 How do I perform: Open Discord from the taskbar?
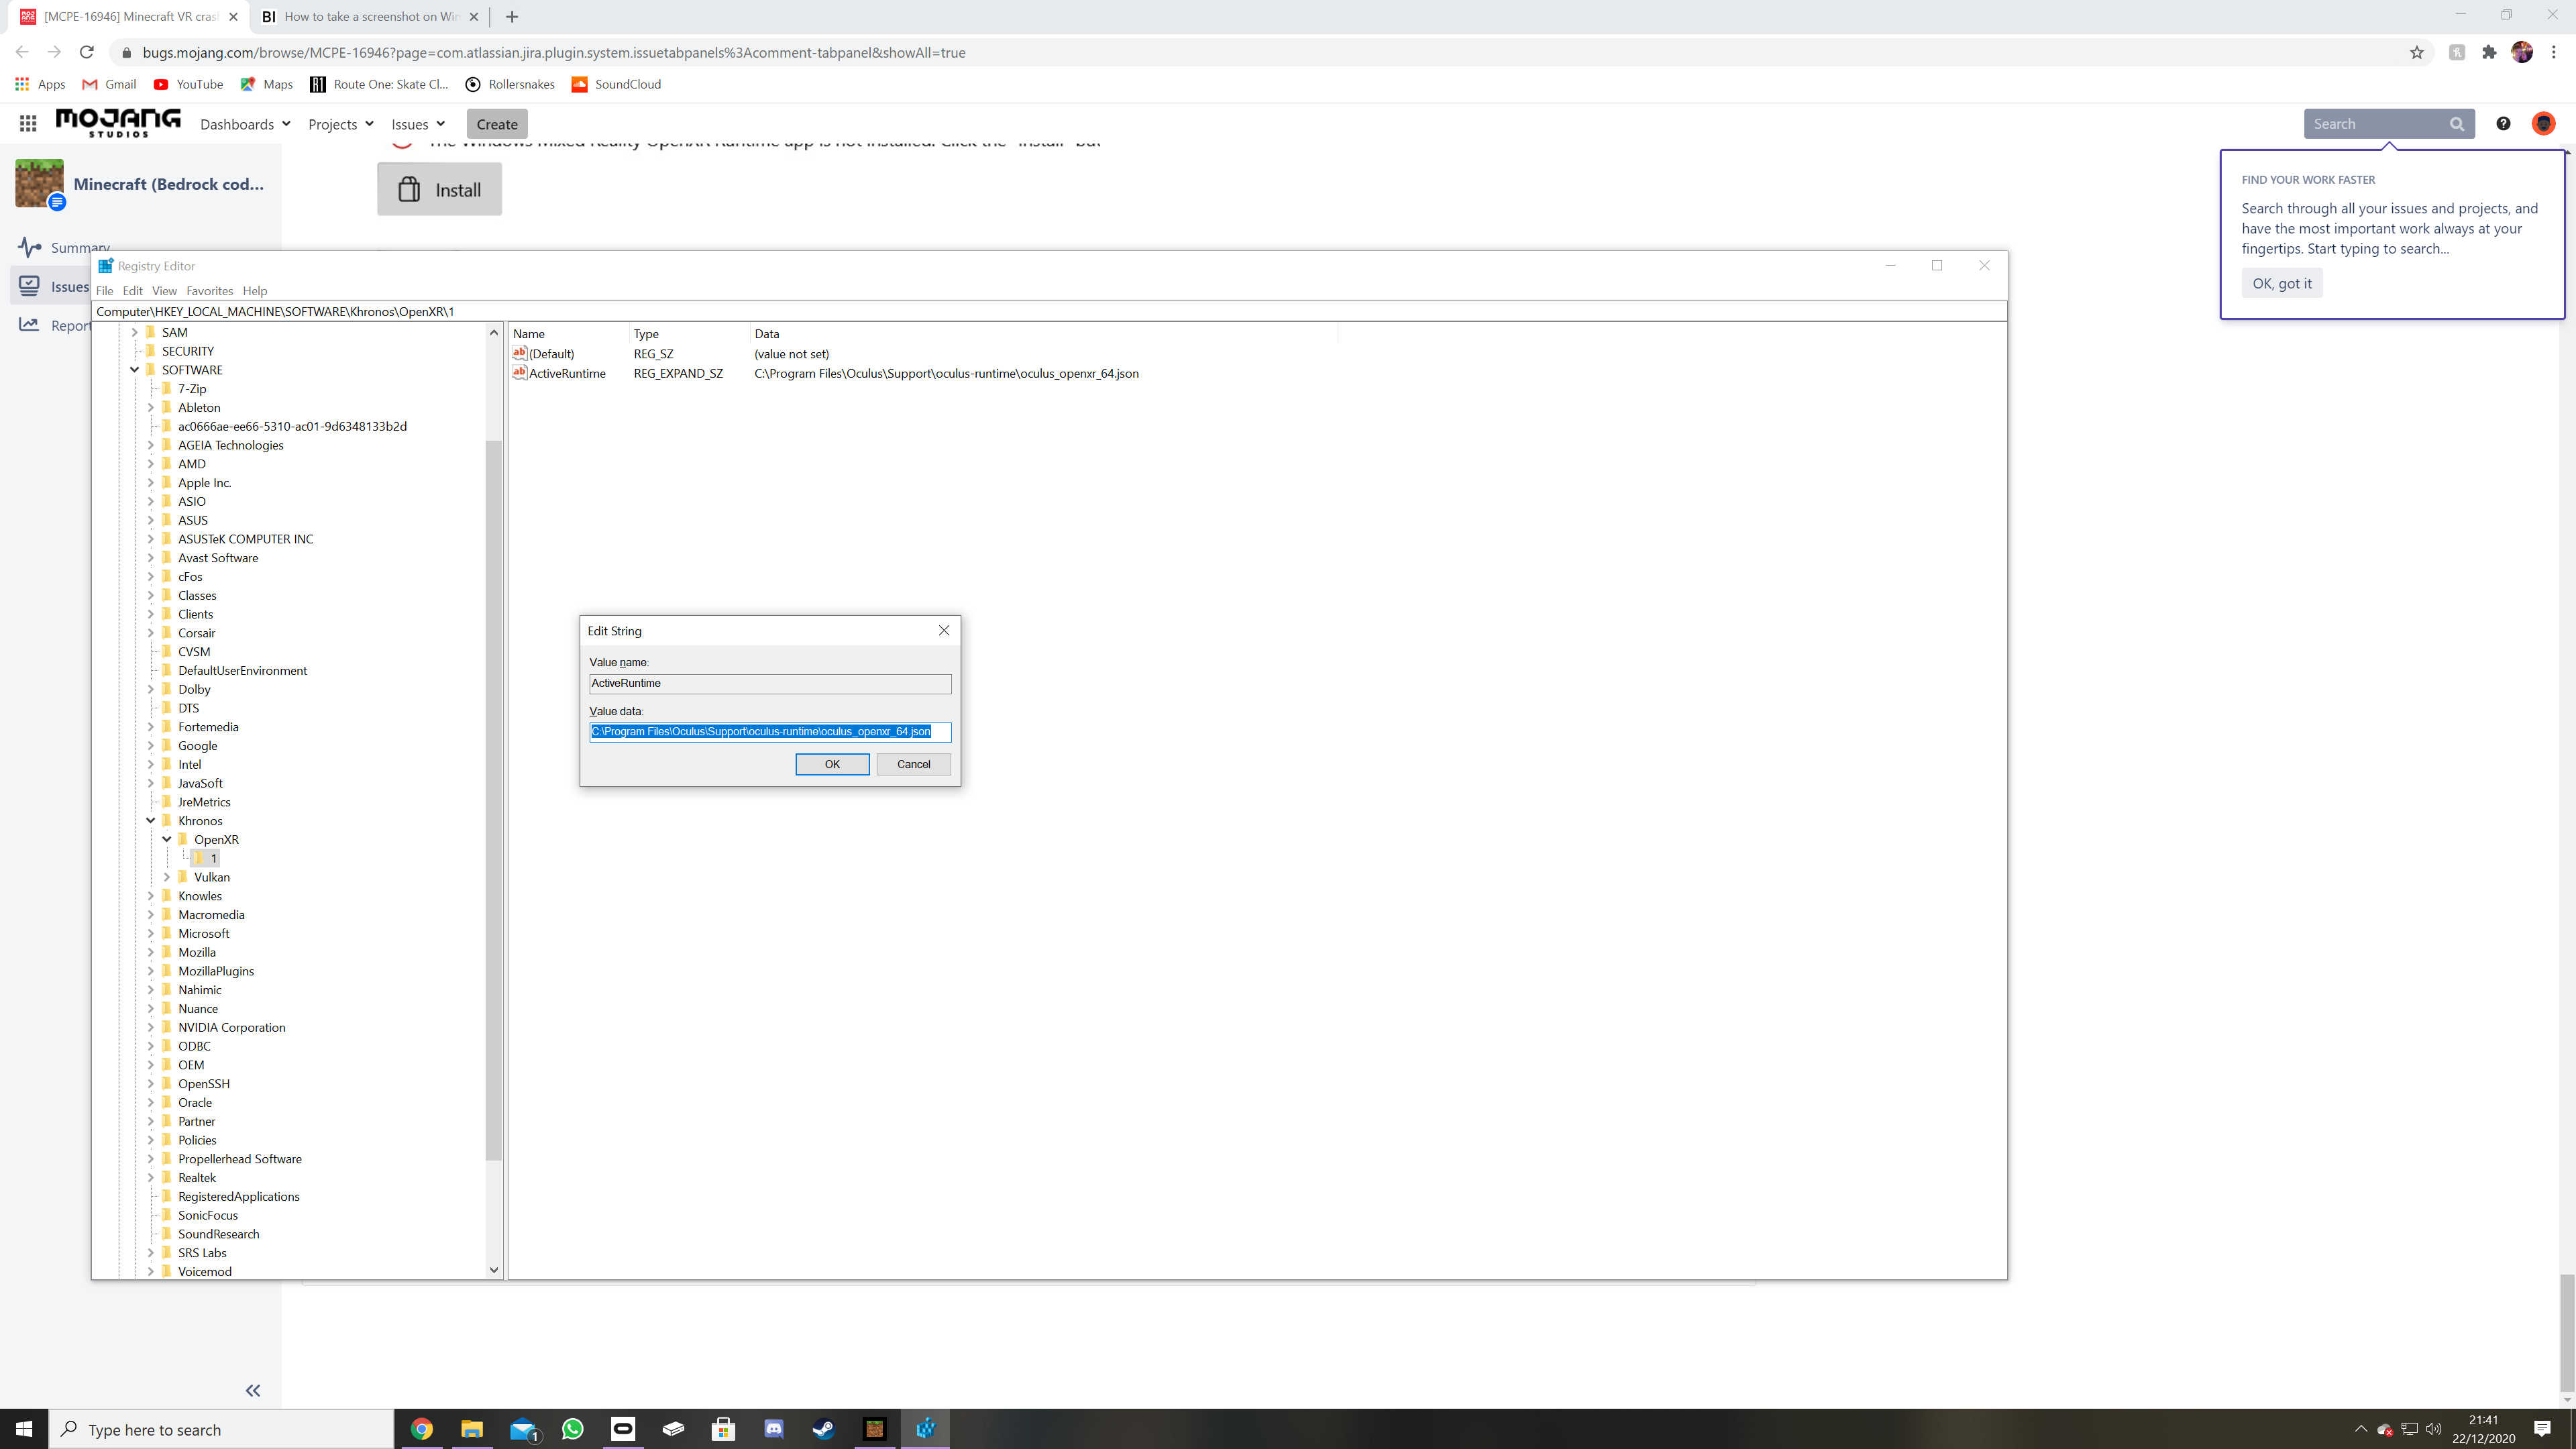tap(773, 1429)
